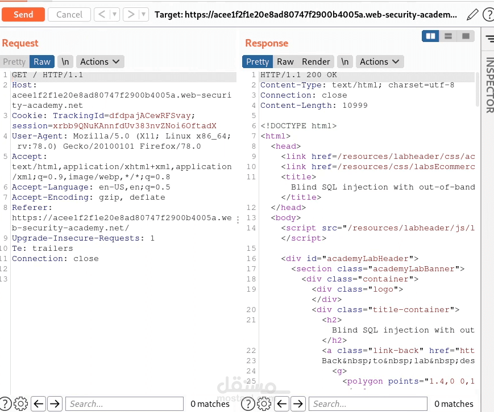The width and height of the screenshot is (494, 412).
Task: Switch Response view to Pretty tab
Action: point(258,62)
